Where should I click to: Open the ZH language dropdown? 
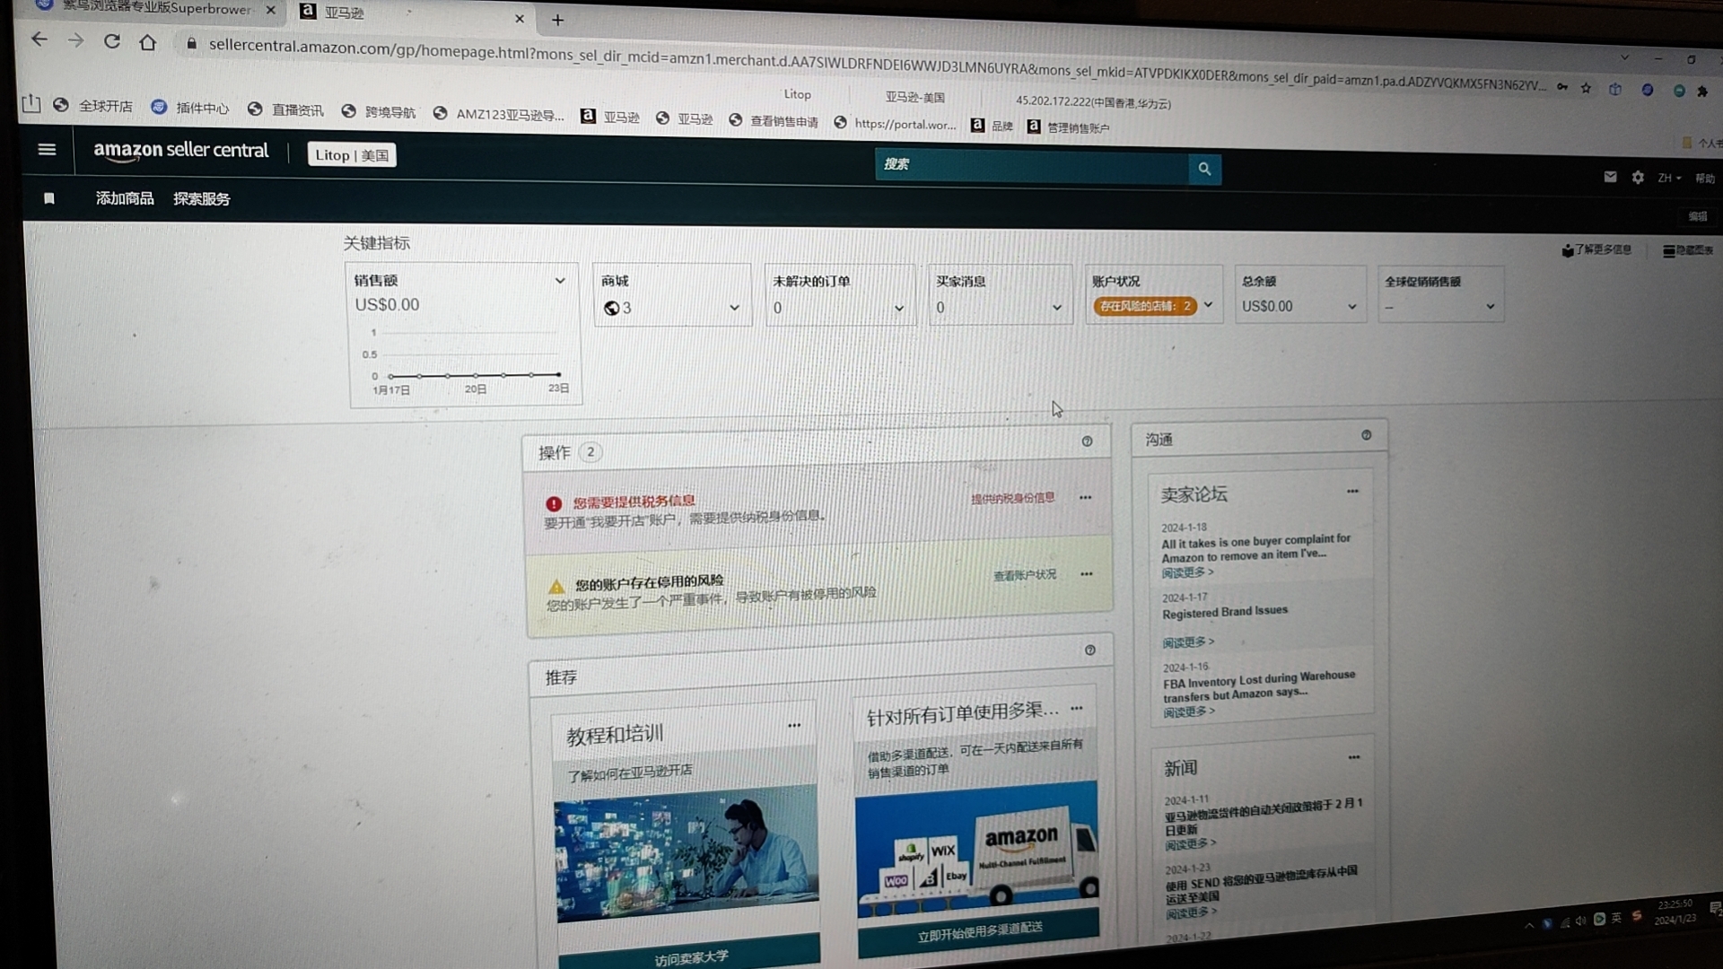pyautogui.click(x=1669, y=179)
